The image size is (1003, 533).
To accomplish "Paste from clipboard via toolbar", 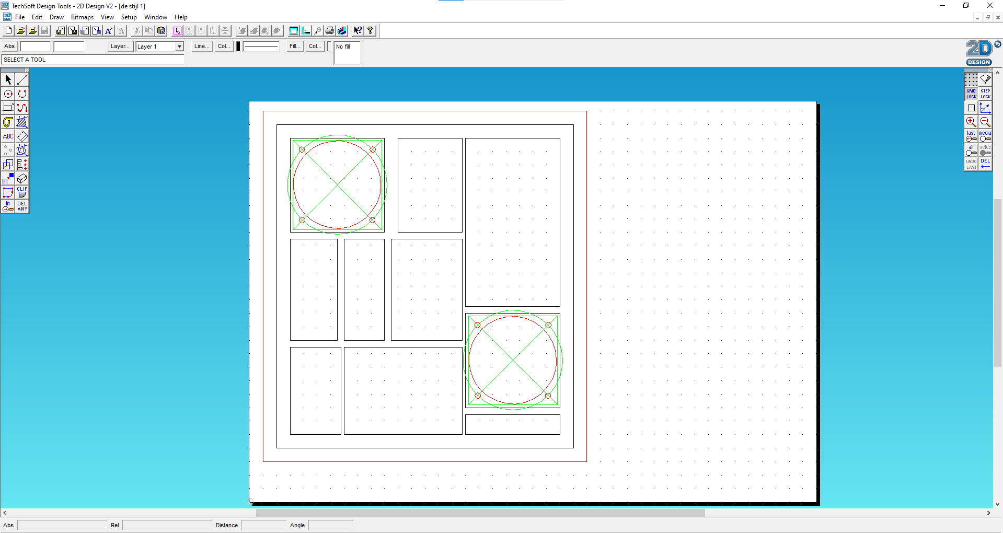I will point(161,31).
